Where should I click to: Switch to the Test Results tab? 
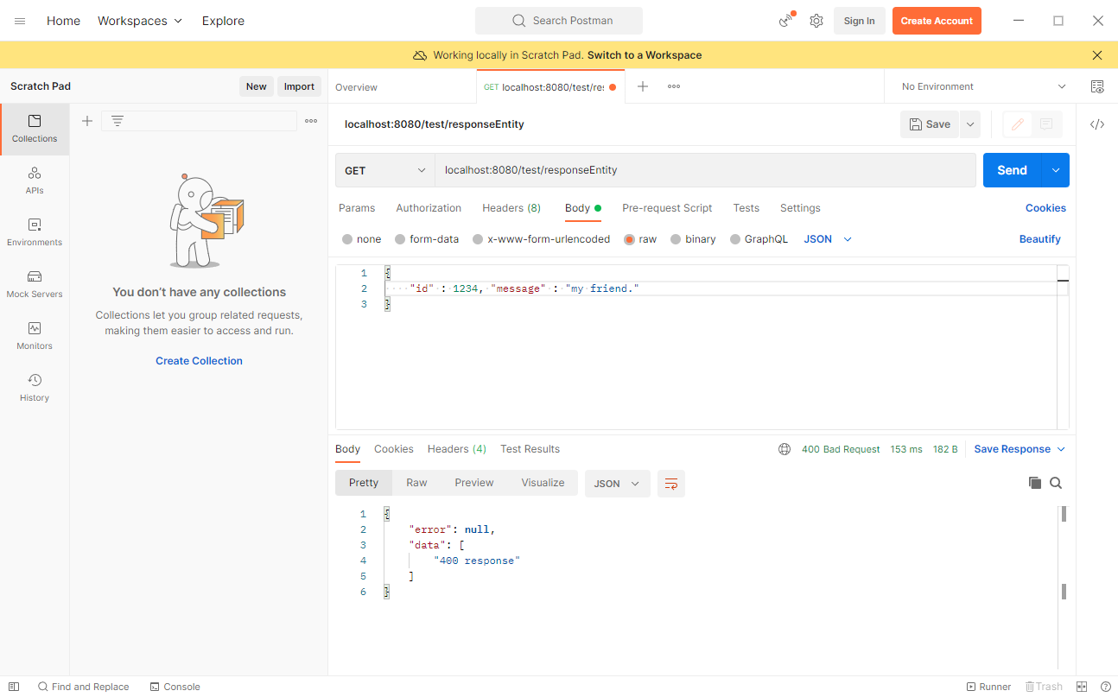tap(530, 449)
